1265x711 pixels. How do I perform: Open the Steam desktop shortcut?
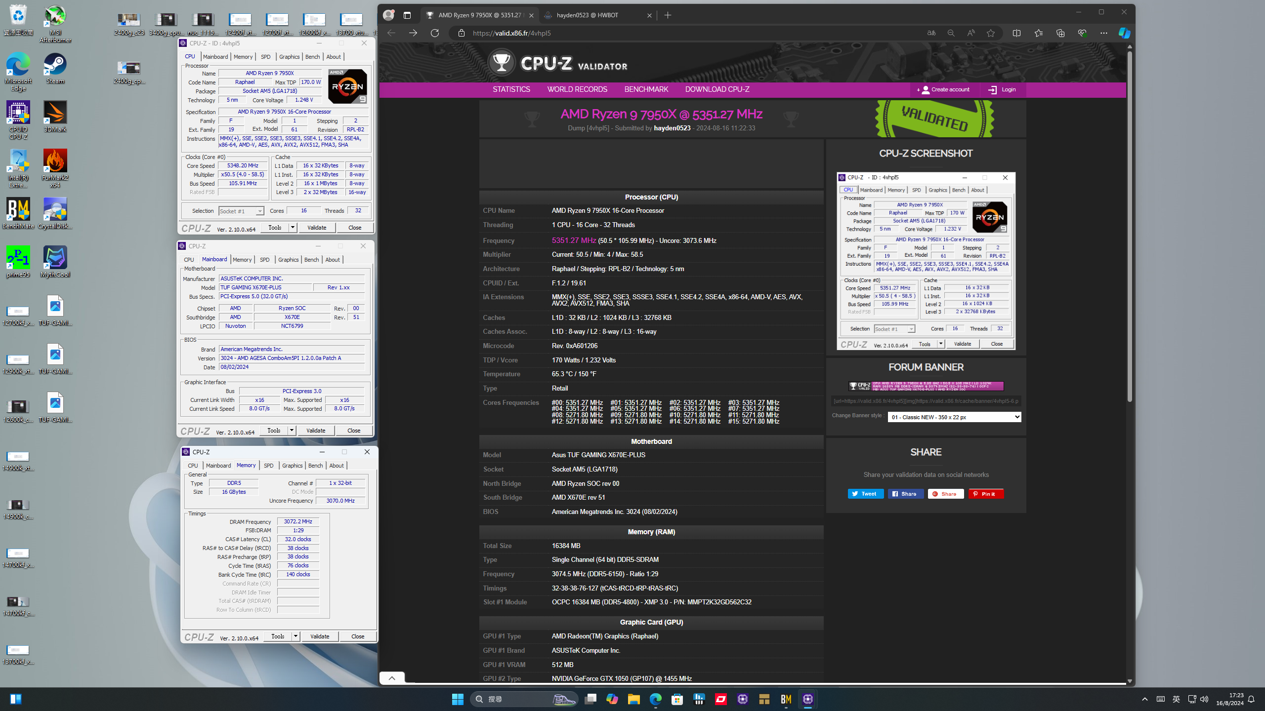coord(55,69)
